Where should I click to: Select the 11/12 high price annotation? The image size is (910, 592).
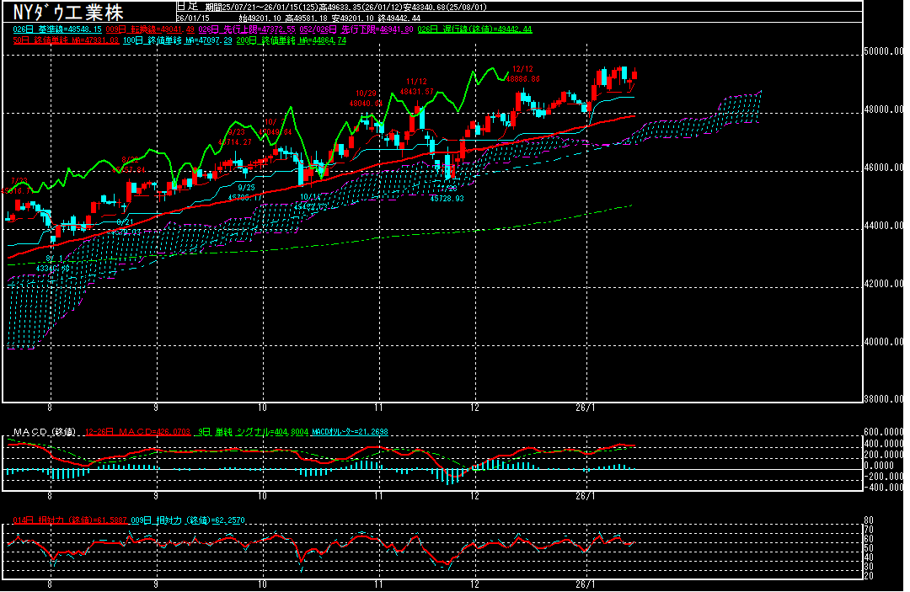tap(416, 86)
